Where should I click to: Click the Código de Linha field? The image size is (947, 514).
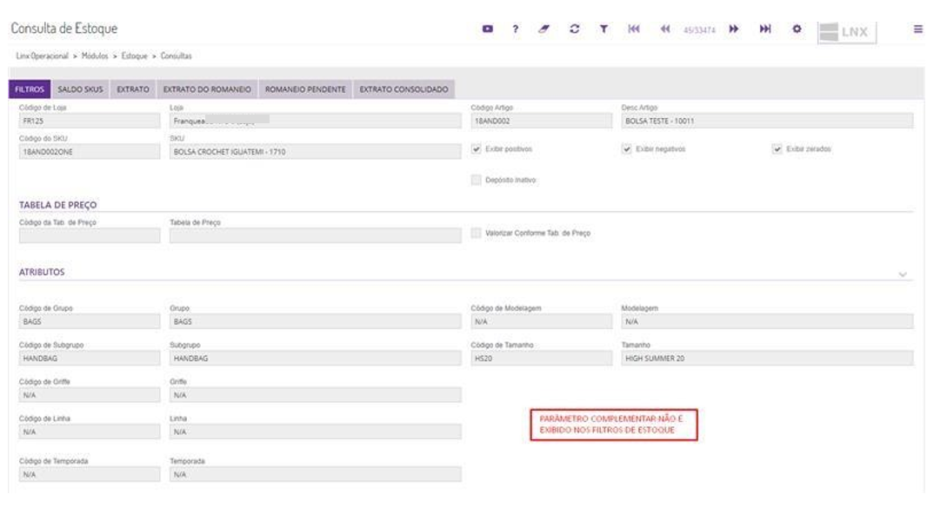(90, 432)
